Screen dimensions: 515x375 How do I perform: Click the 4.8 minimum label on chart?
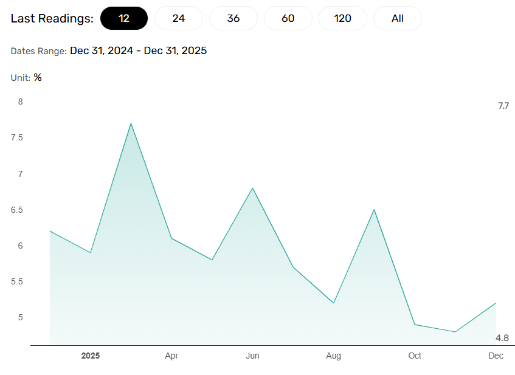tap(502, 338)
